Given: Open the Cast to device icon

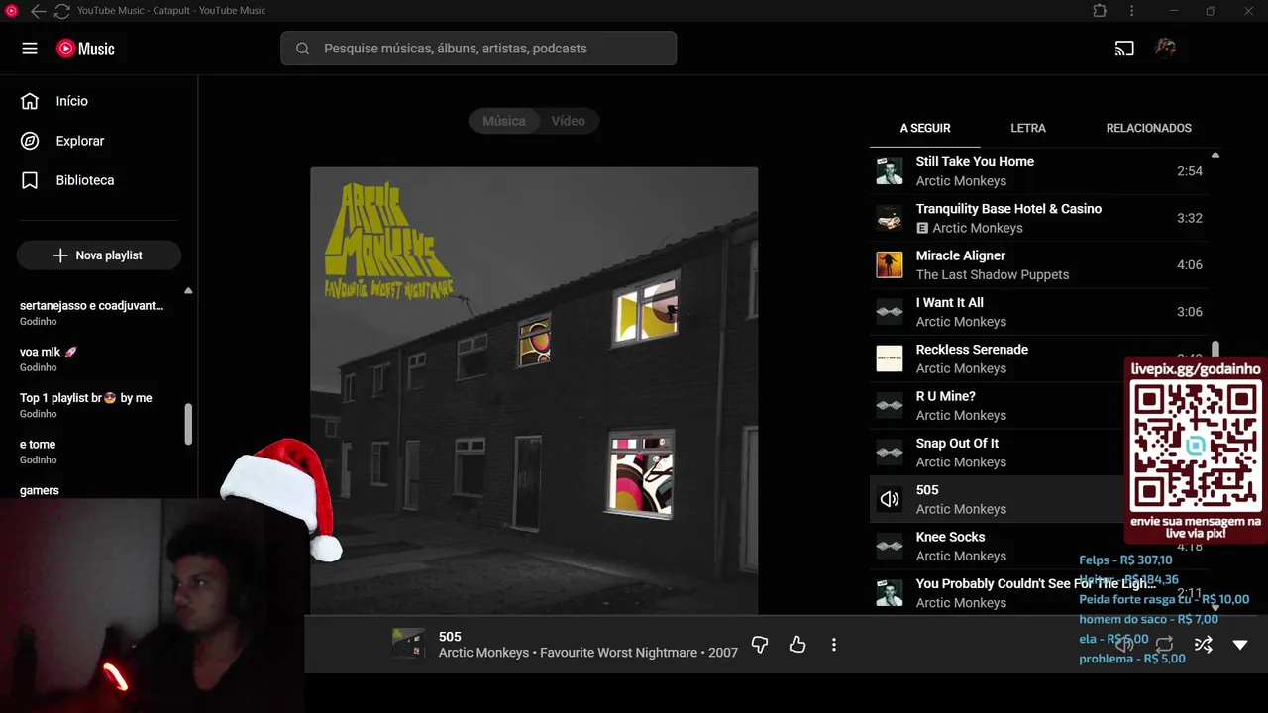Looking at the screenshot, I should point(1124,49).
